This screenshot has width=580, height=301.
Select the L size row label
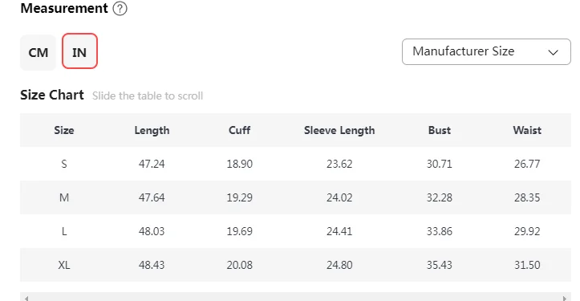click(x=64, y=231)
